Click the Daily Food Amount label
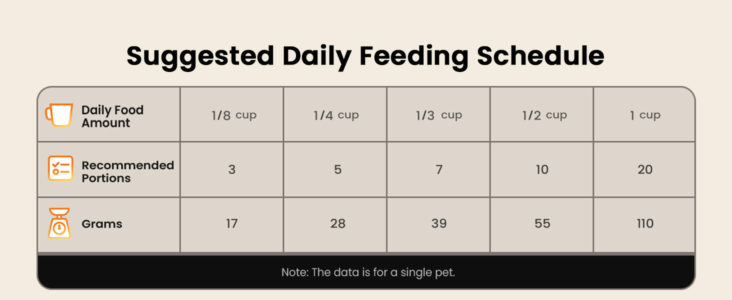The height and width of the screenshot is (300, 732). 112,116
